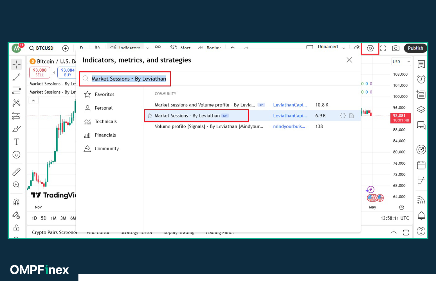View source code of Market Sessions script
Screen dimensions: 436x281
[x=343, y=115]
